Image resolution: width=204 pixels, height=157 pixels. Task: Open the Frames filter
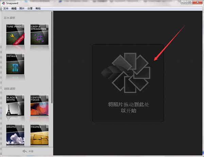39,135
